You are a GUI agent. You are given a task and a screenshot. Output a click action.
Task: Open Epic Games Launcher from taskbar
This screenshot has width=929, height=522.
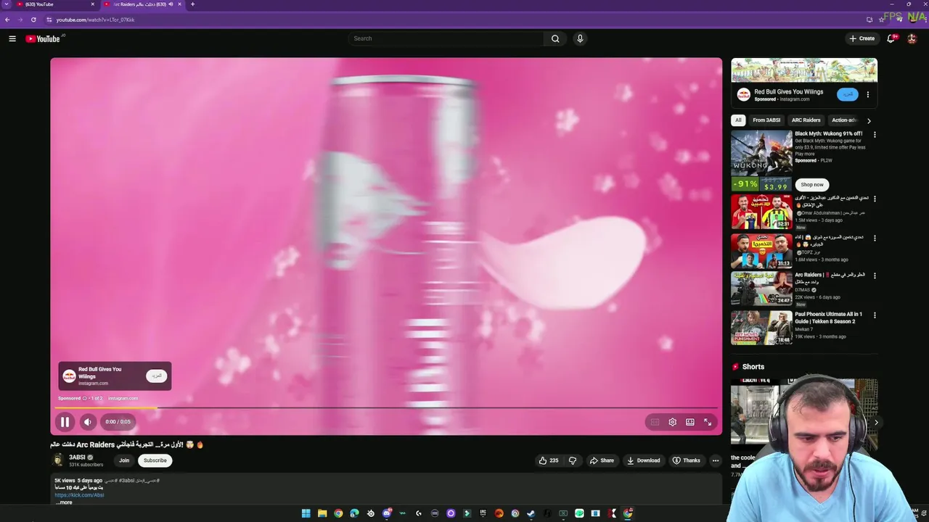pos(483,513)
